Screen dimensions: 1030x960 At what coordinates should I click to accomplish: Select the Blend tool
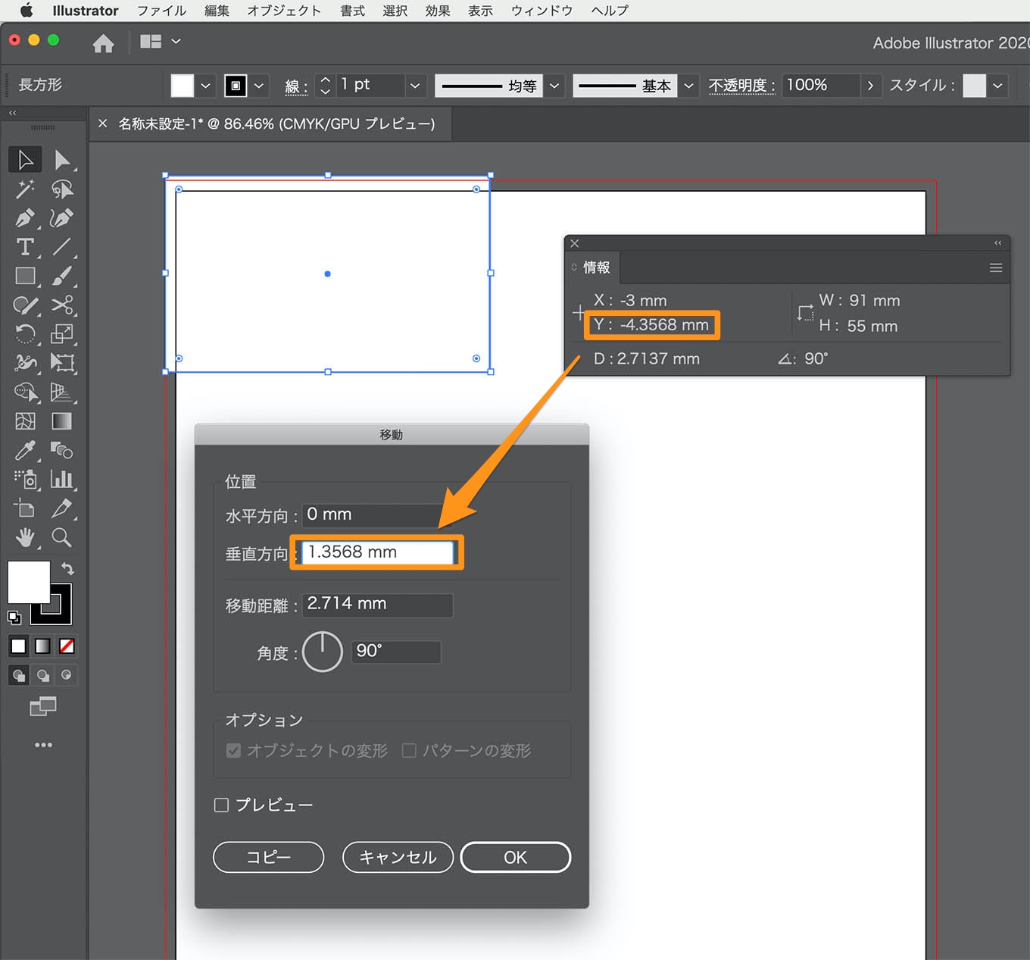[62, 451]
